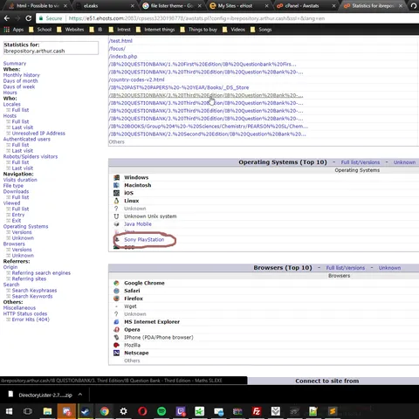419x419 pixels.
Task: Open Full list/Versions for Browsers
Action: pyautogui.click(x=345, y=268)
